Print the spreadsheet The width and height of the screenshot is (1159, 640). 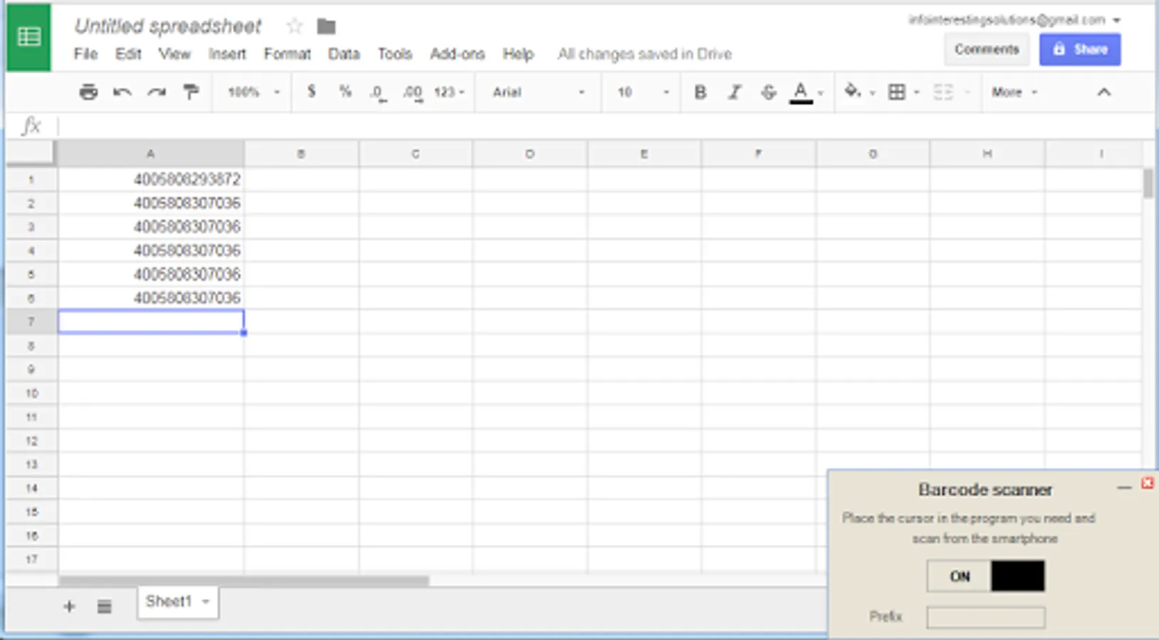pos(88,92)
